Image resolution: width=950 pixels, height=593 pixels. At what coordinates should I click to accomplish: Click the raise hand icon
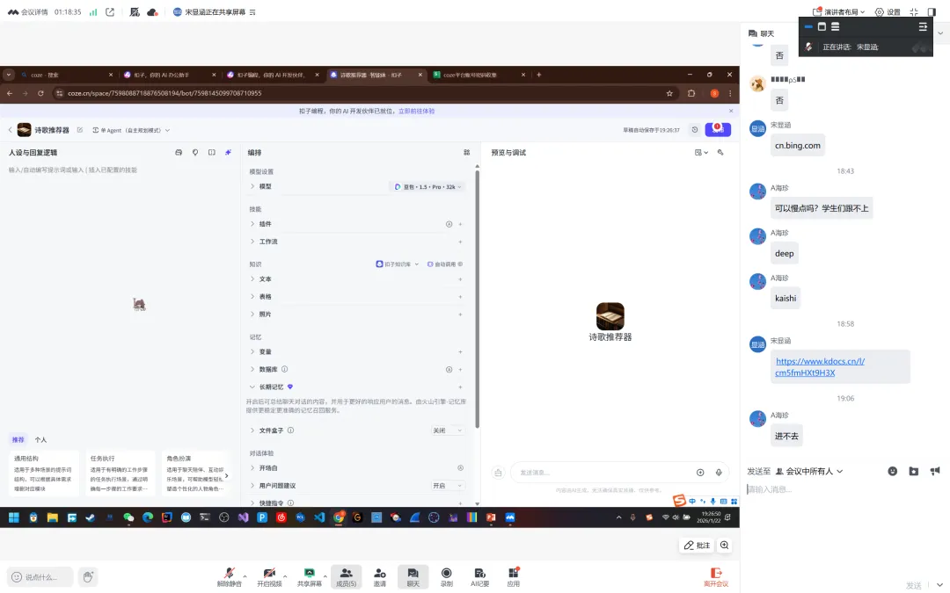tap(88, 576)
